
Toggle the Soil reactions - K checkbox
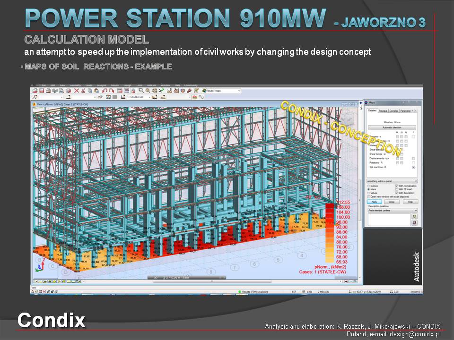pyautogui.click(x=413, y=167)
